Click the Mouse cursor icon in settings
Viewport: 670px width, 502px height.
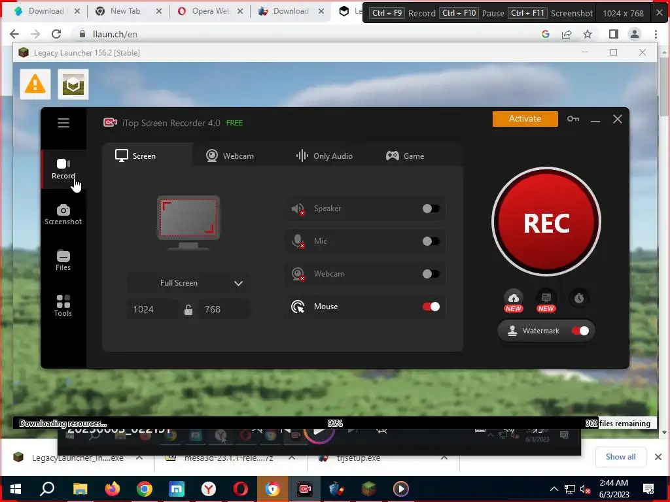pyautogui.click(x=298, y=307)
